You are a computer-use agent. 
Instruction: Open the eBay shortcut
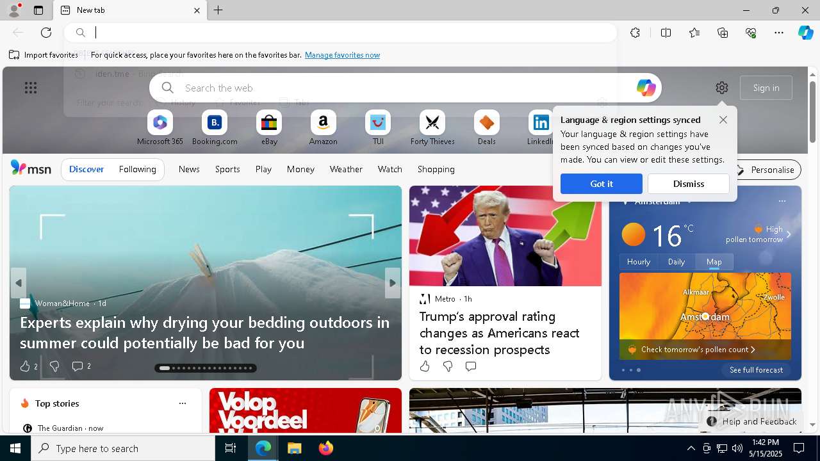269,128
